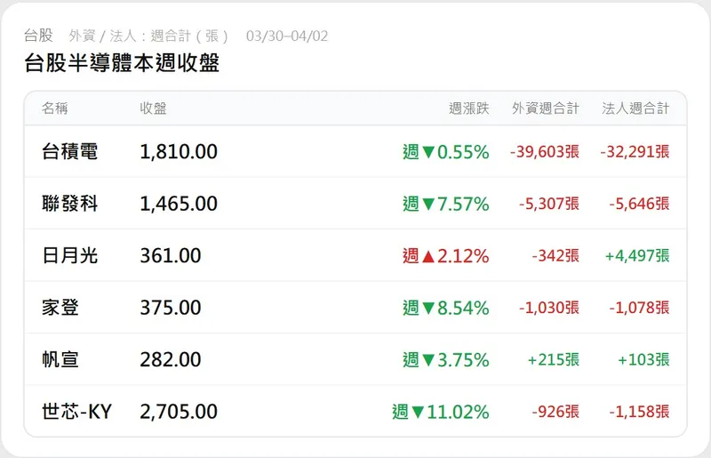Click the 家登 stock name

point(60,308)
